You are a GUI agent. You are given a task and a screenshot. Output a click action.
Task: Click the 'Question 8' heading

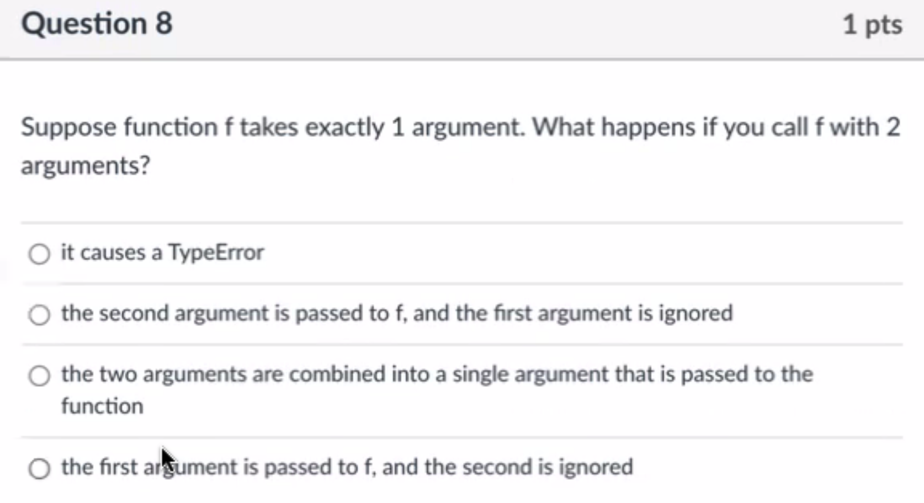[x=97, y=24]
